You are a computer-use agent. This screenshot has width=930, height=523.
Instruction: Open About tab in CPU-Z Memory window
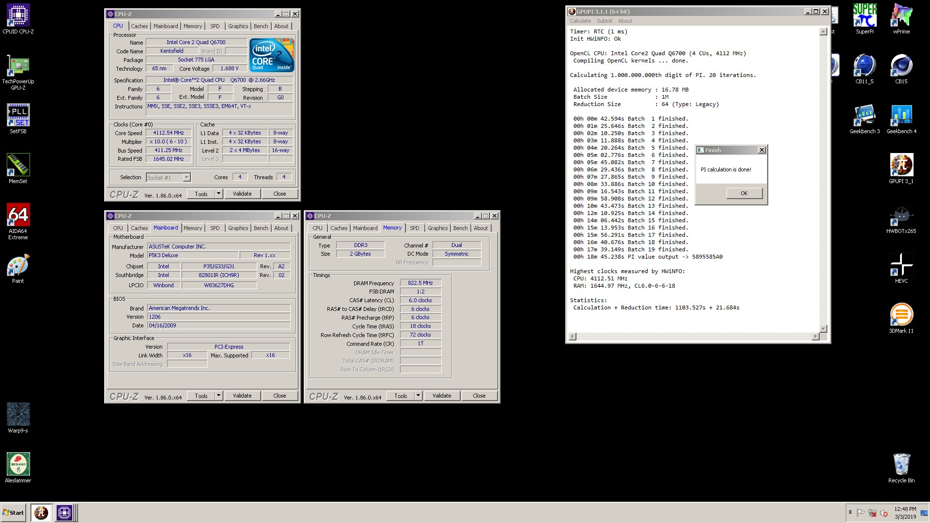click(x=480, y=228)
